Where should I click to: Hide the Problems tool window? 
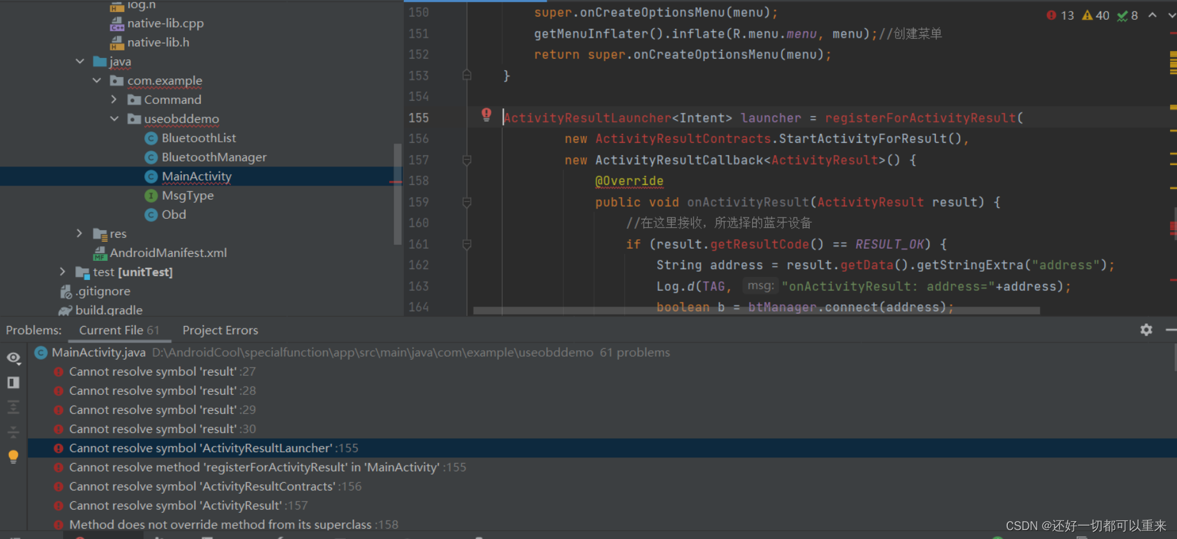click(x=1171, y=330)
